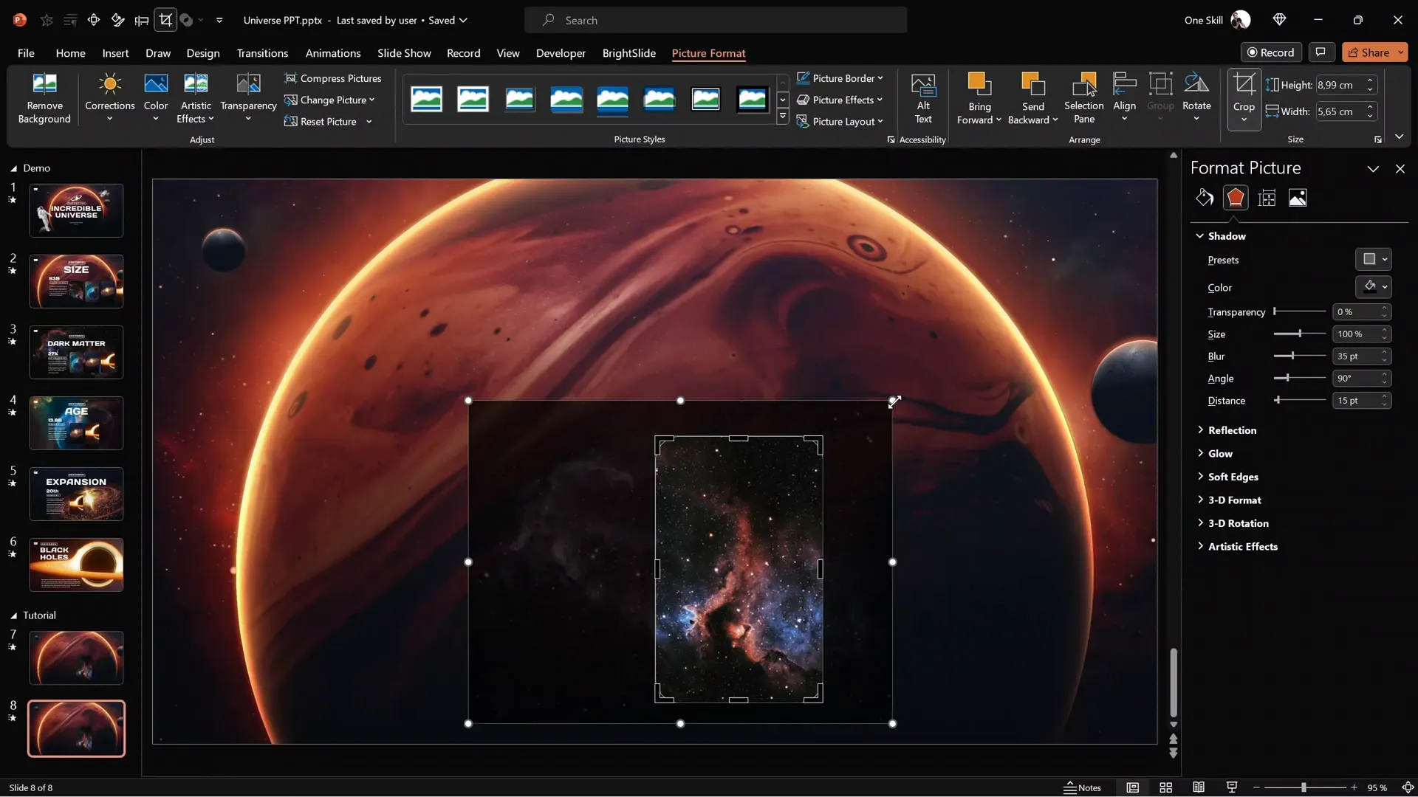Open the Rotate options
Image resolution: width=1418 pixels, height=797 pixels.
click(1196, 97)
